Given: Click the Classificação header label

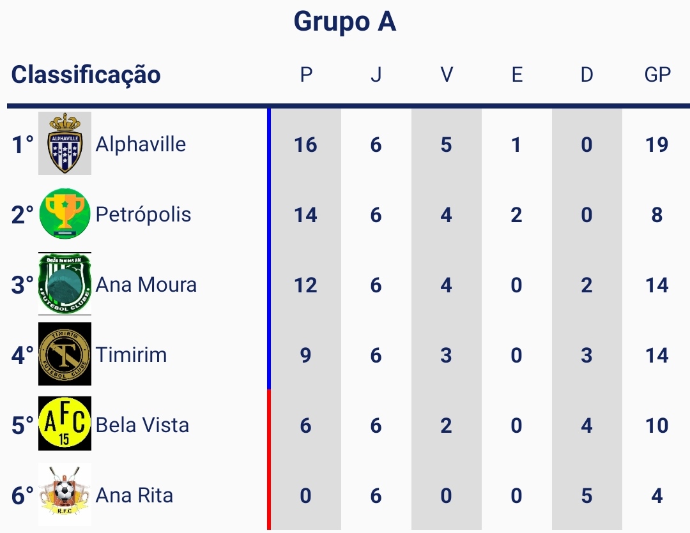Looking at the screenshot, I should pos(86,75).
